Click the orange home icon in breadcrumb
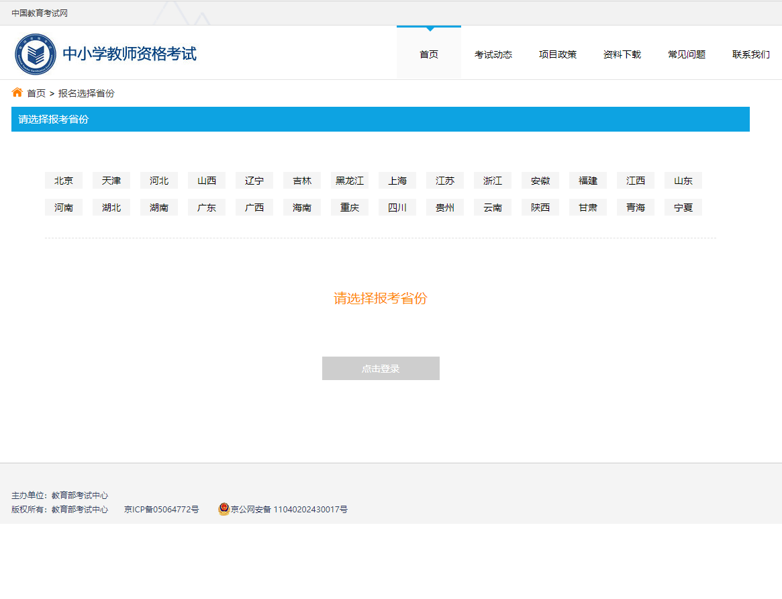Screen dimensions: 782x599 tap(17, 93)
